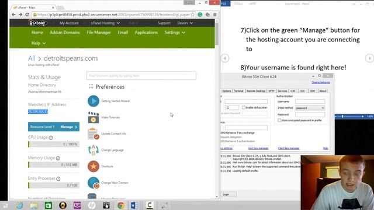The width and height of the screenshot is (374, 210).
Task: Switch to the SFTP tab in Bitvise
Action: (x=271, y=91)
